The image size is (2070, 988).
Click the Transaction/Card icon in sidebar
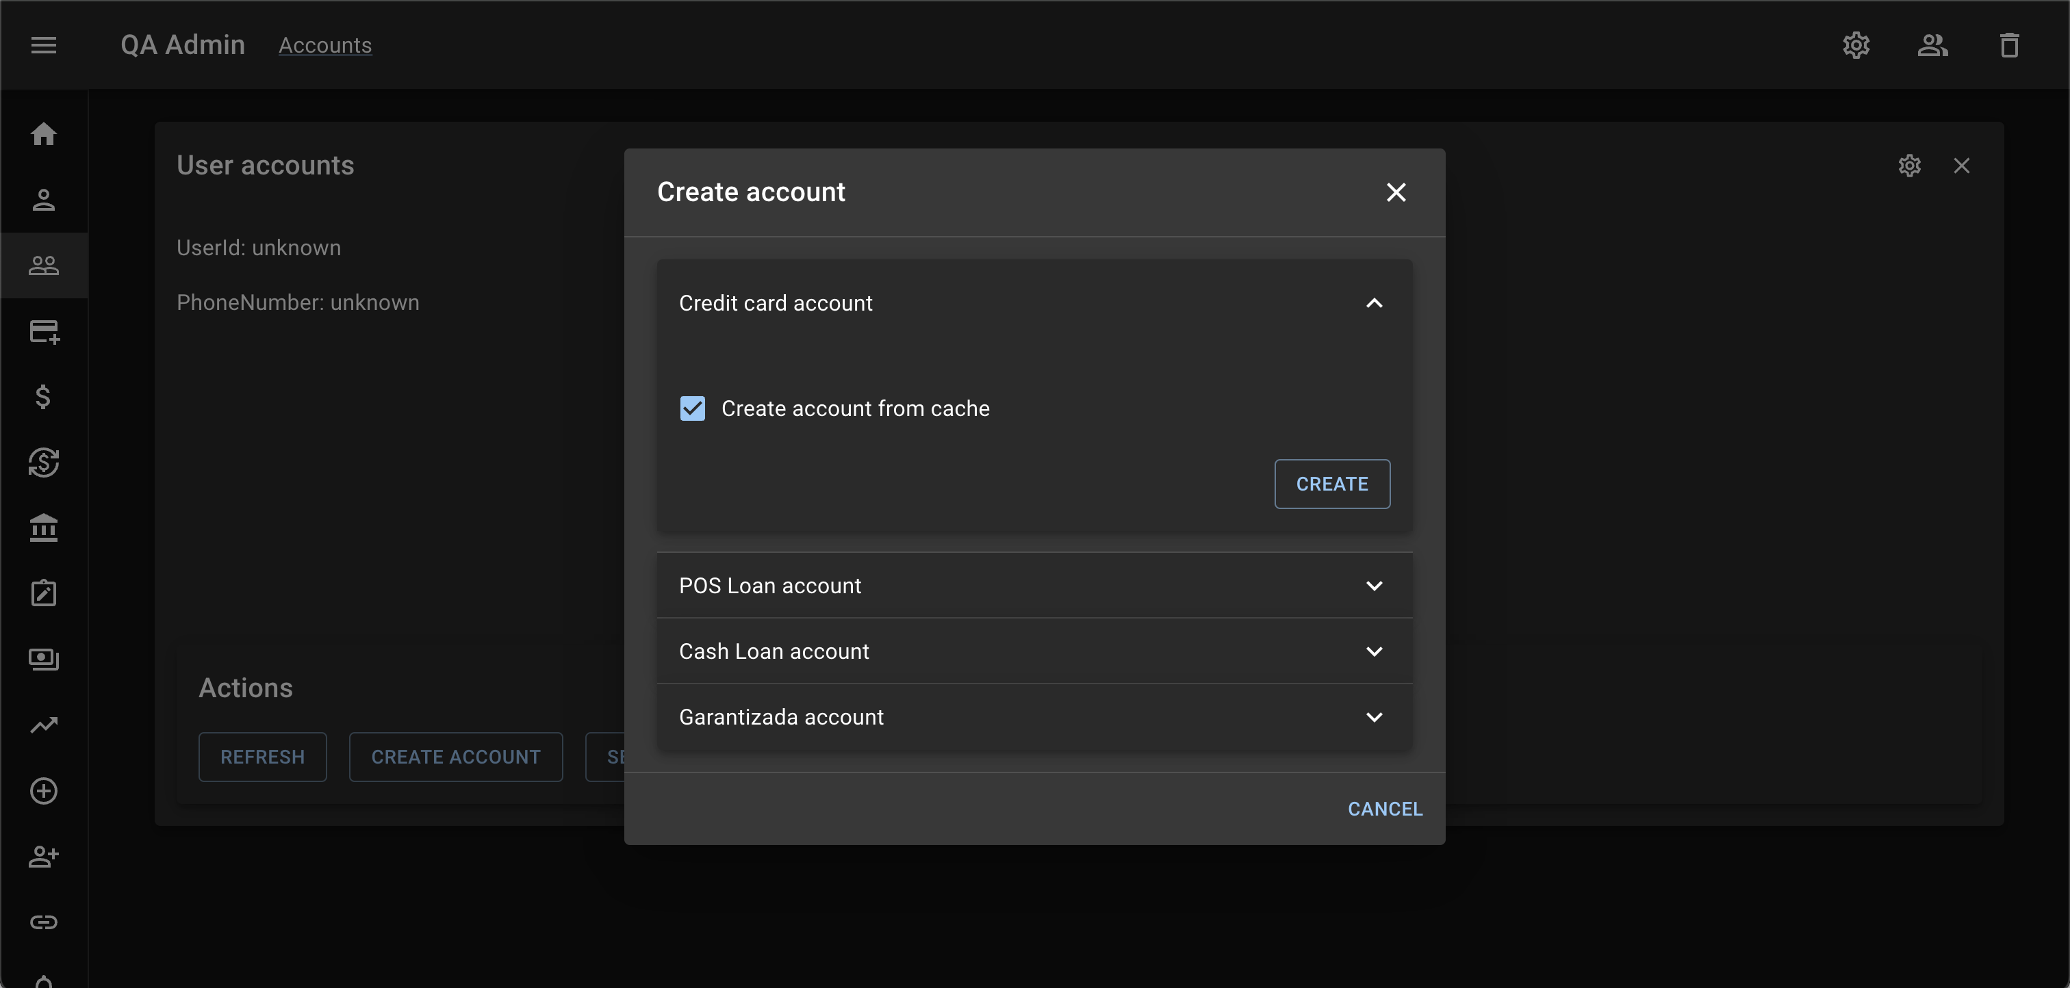pos(44,331)
